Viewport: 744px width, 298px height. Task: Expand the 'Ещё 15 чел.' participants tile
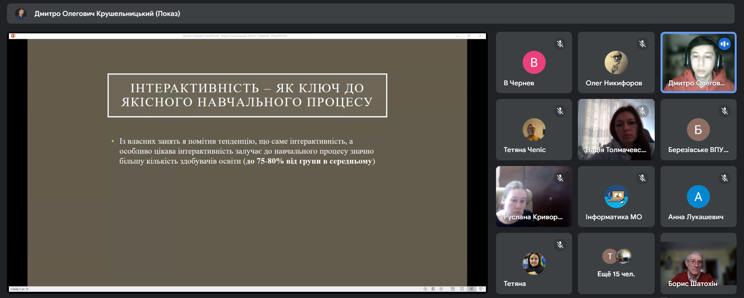[x=616, y=263]
